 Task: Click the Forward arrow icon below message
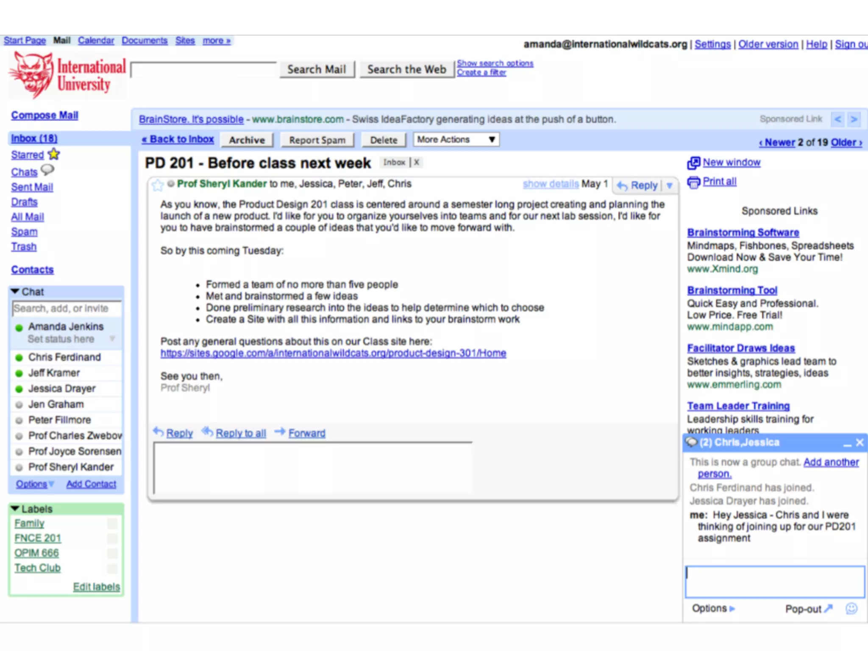280,432
